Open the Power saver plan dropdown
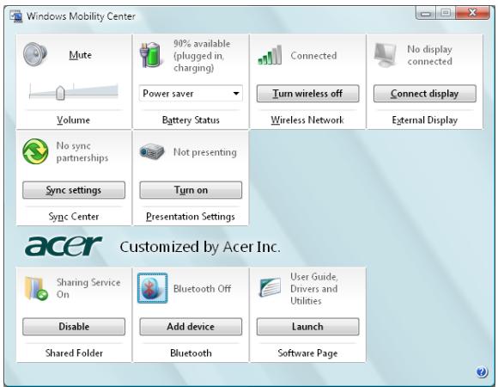The height and width of the screenshot is (387, 498). pyautogui.click(x=191, y=94)
